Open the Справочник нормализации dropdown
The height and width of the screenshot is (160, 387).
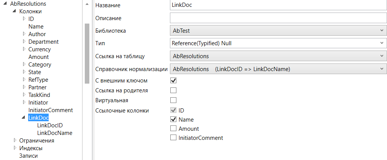(278, 69)
